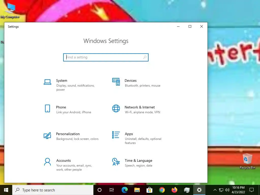Show hidden system tray icons
The width and height of the screenshot is (260, 195).
(215, 190)
